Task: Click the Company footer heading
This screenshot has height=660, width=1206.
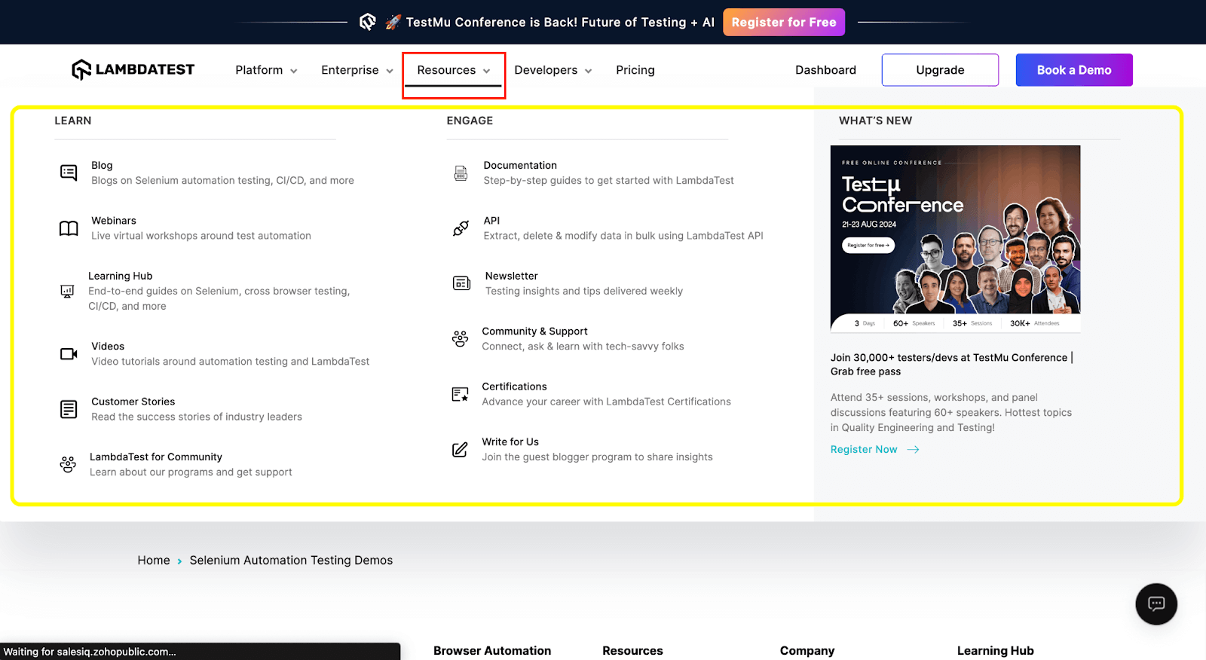Action: pyautogui.click(x=807, y=651)
